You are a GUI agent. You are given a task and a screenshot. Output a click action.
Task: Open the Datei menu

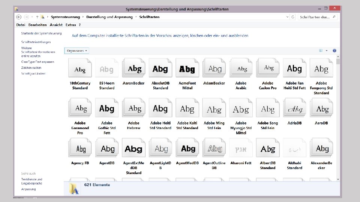click(21, 25)
